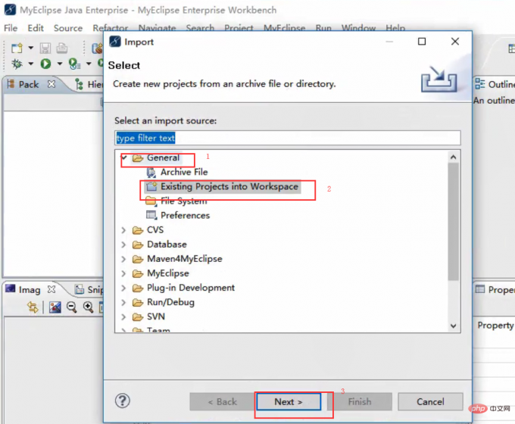The height and width of the screenshot is (424, 515).
Task: Select Preferences import source
Action: coord(186,216)
